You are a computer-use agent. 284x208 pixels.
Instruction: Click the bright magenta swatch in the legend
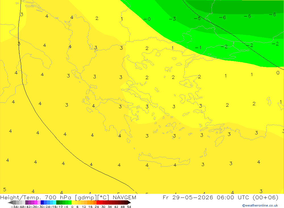(x=36, y=203)
